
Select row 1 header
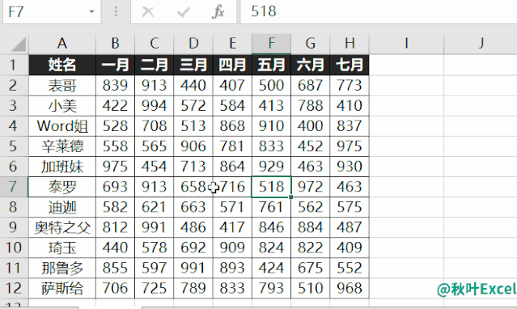pyautogui.click(x=15, y=65)
